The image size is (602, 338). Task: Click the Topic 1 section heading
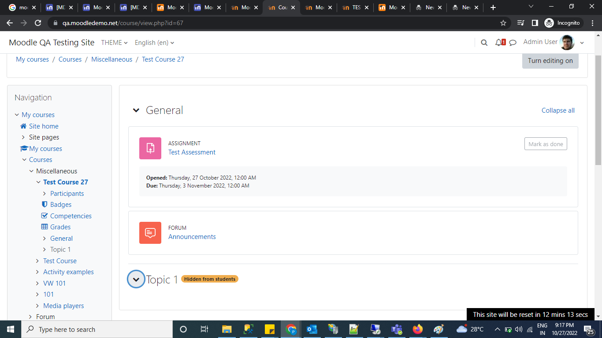(162, 279)
